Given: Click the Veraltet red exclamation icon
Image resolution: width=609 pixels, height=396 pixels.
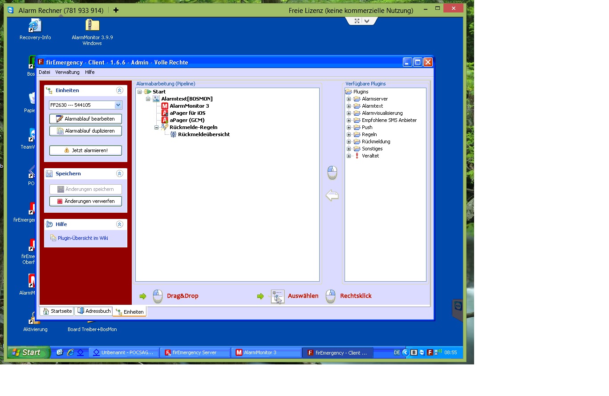Looking at the screenshot, I should point(357,156).
